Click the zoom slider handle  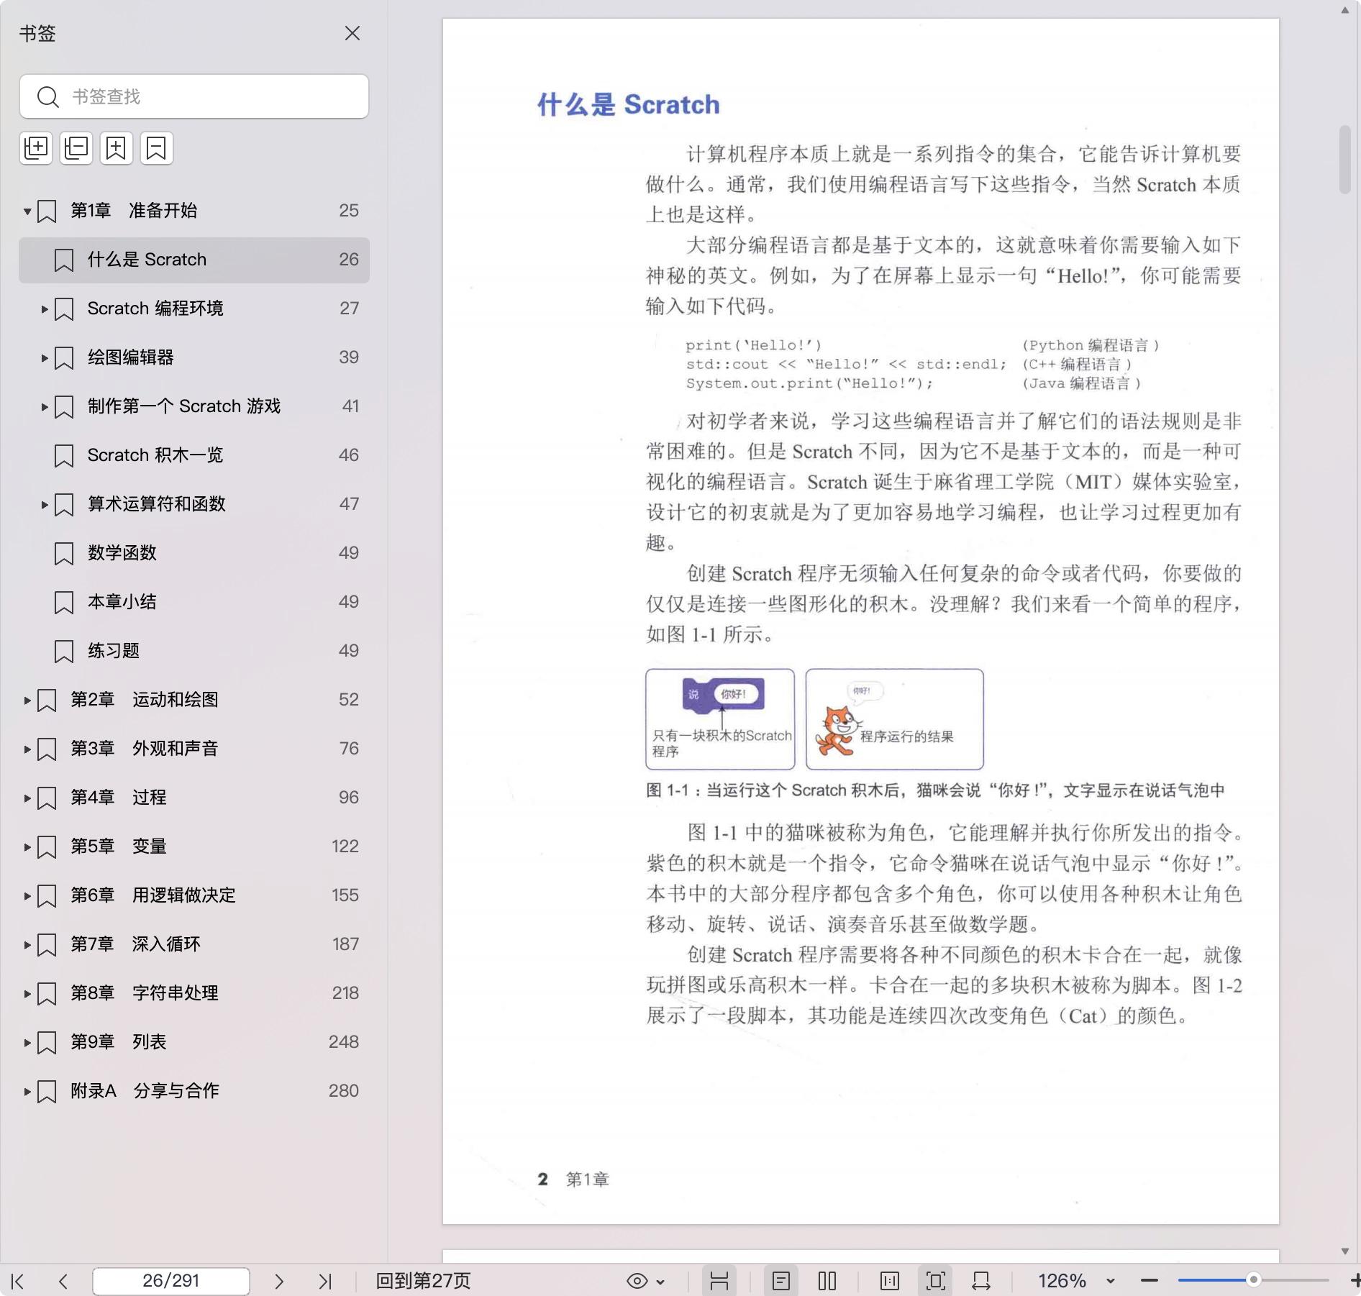pos(1254,1280)
